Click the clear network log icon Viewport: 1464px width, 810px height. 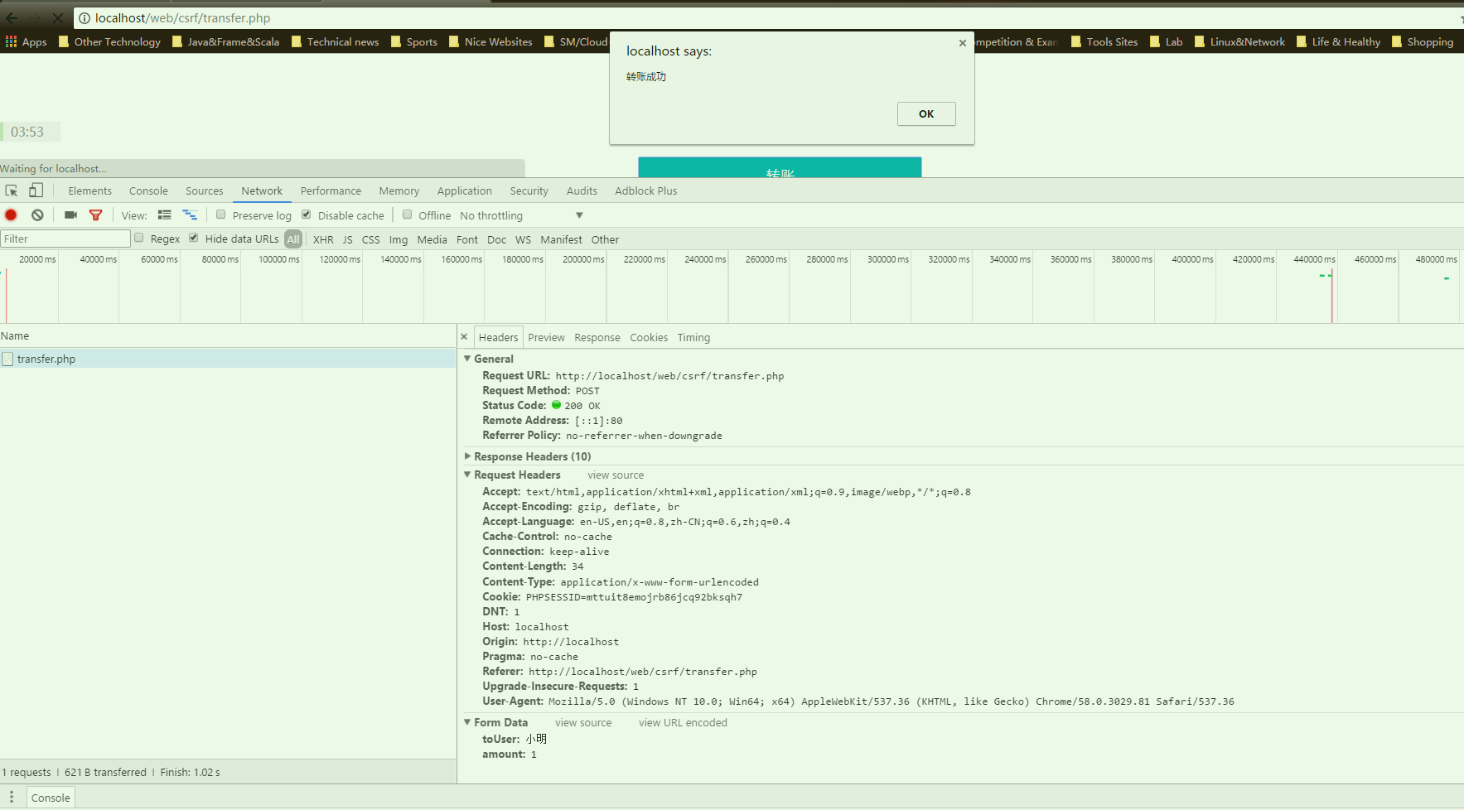click(x=37, y=215)
